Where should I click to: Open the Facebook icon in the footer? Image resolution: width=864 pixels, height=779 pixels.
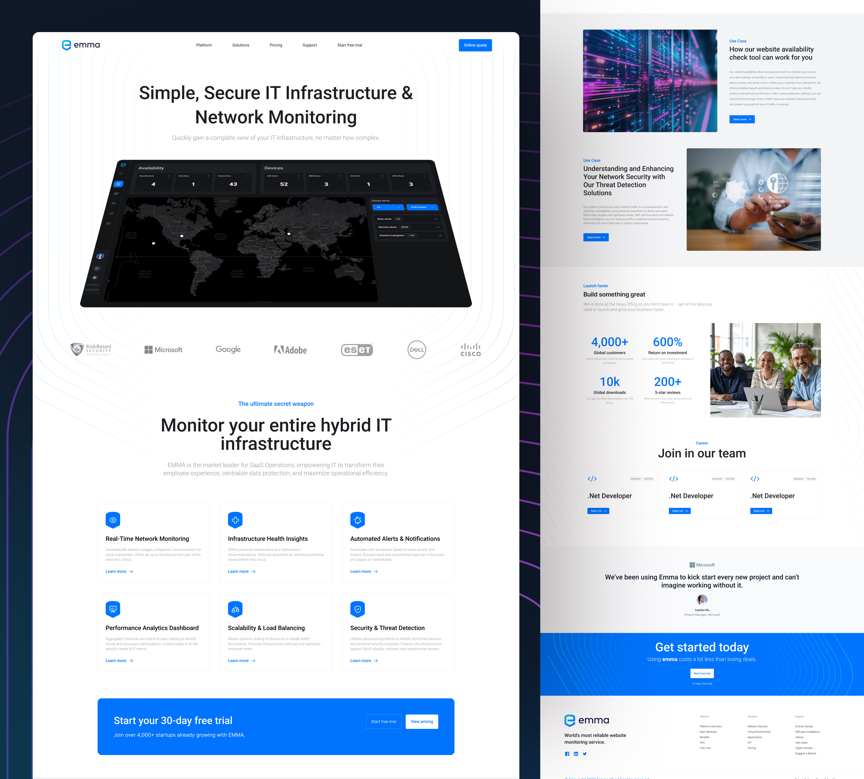click(x=567, y=754)
